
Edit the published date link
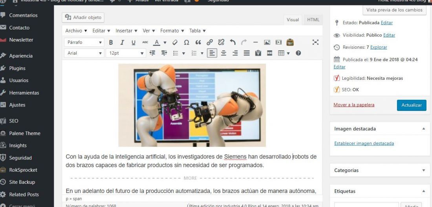coord(339,67)
